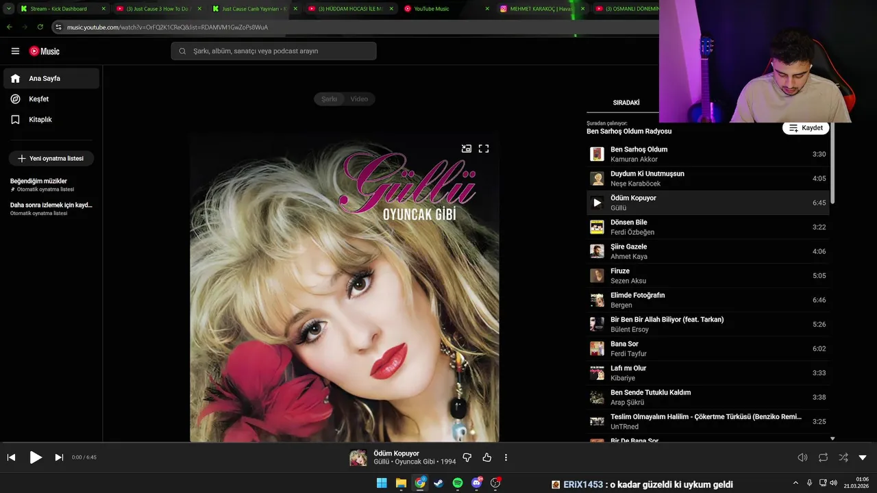Open Windows Start menu

(x=382, y=483)
